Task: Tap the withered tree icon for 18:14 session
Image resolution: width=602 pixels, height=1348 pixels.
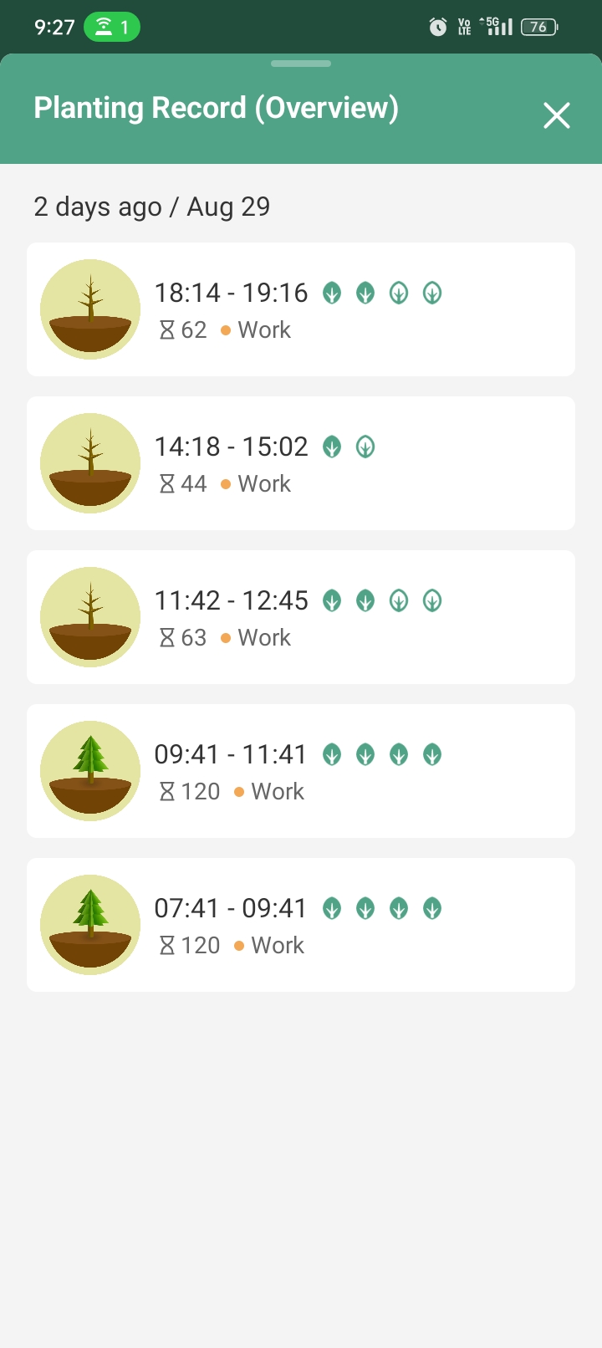Action: (90, 309)
